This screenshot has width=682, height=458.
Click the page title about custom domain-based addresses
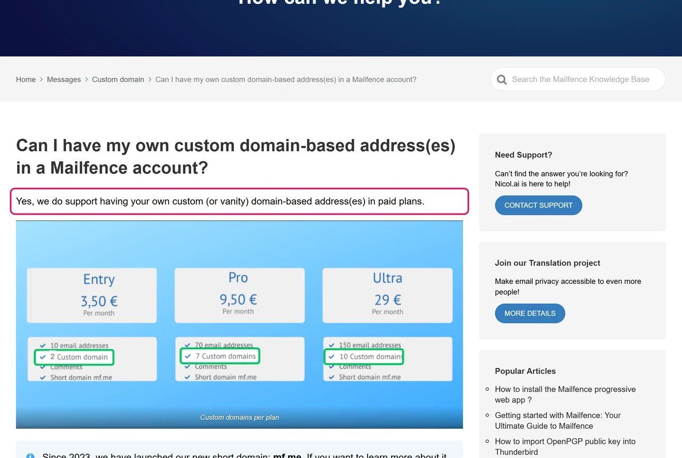click(236, 157)
